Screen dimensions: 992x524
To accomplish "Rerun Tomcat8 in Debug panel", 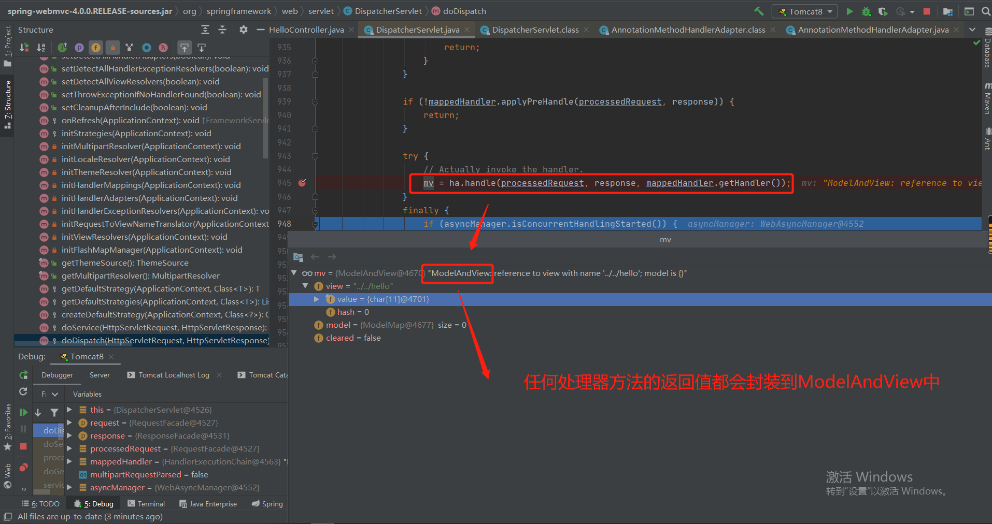I will click(x=23, y=375).
